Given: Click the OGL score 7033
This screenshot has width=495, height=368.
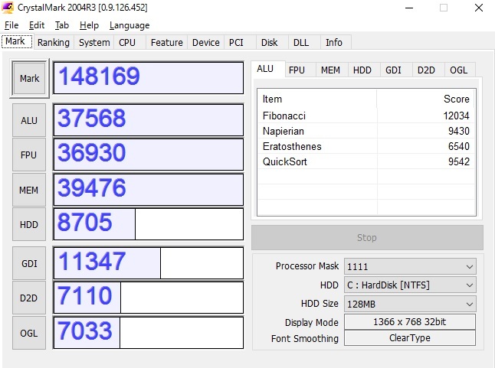Looking at the screenshot, I should coord(149,333).
